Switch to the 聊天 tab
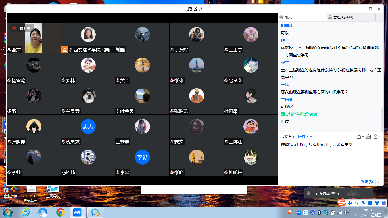The image size is (388, 218). pos(288,17)
